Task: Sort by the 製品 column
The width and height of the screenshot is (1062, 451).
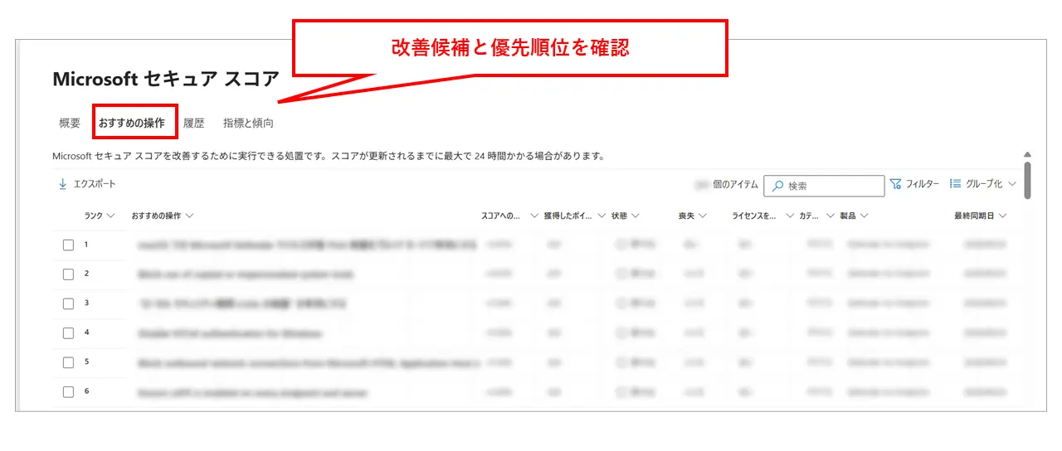Action: pos(854,216)
